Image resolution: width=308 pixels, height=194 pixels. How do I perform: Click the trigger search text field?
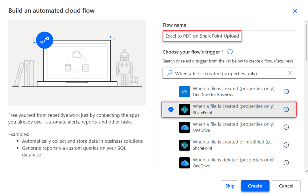[x=229, y=73]
